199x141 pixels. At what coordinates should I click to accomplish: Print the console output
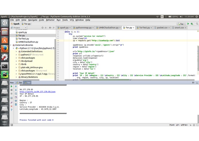16,101
